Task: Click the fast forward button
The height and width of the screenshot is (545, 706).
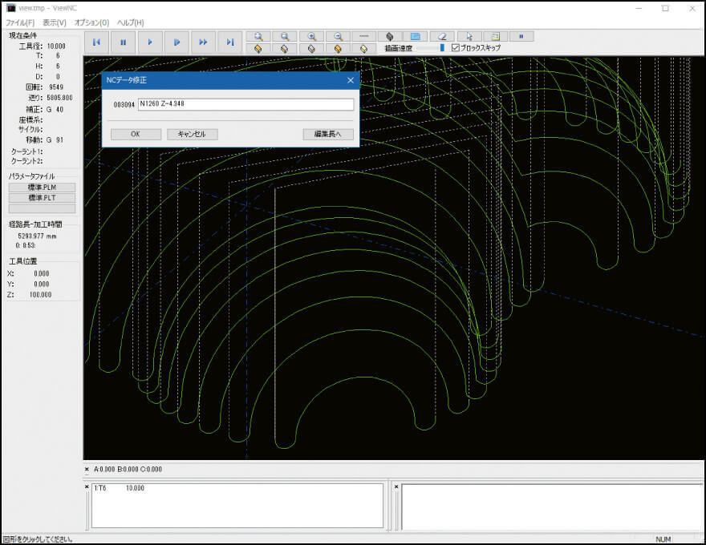Action: coord(203,42)
